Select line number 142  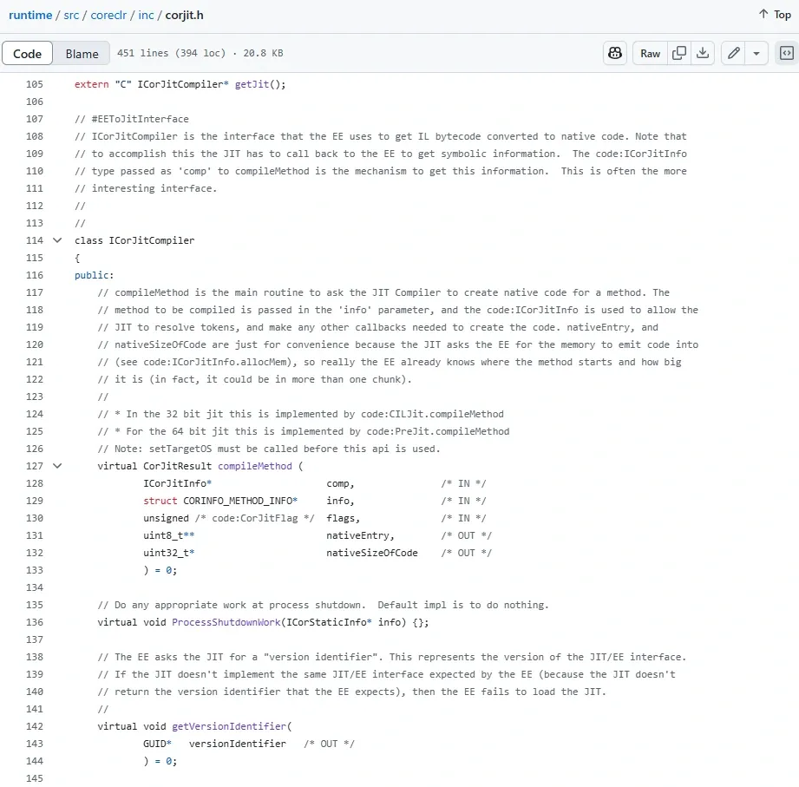coord(35,726)
